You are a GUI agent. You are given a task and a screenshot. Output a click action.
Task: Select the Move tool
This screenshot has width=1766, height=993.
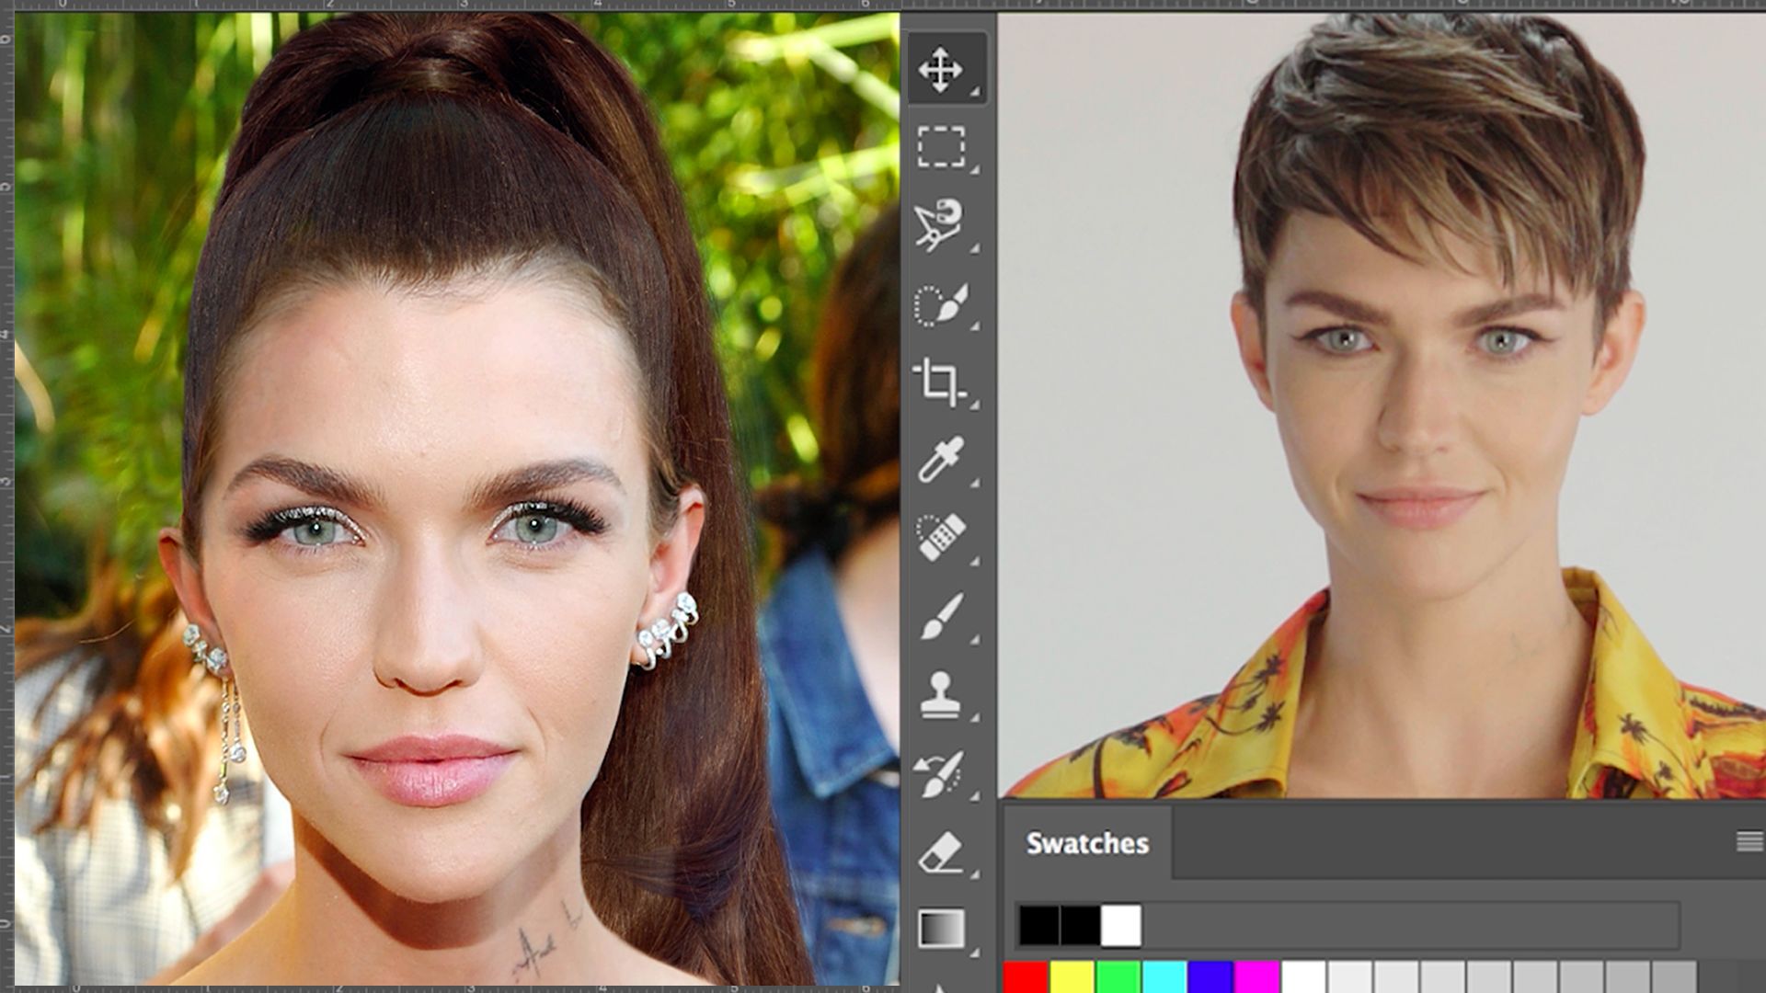coord(943,66)
